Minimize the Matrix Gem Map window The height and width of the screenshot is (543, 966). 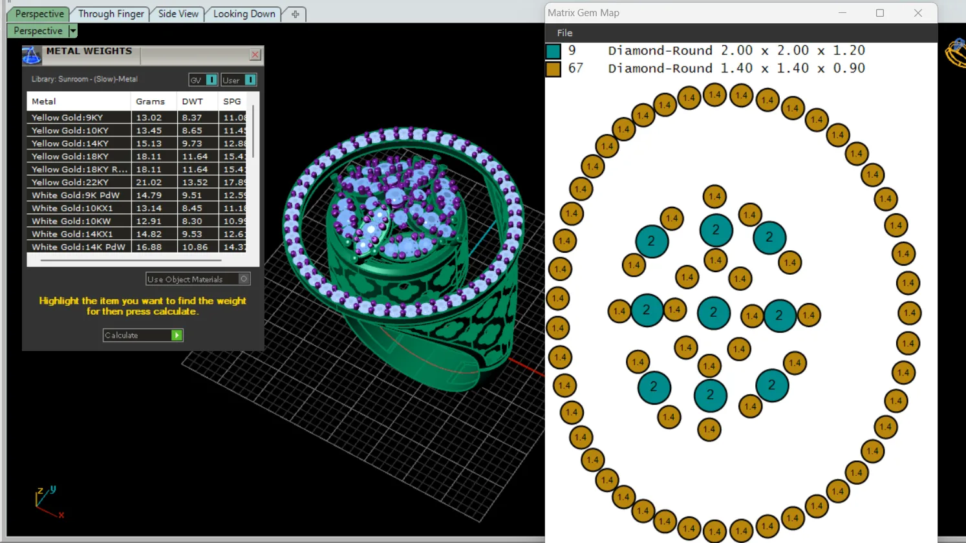coord(843,13)
